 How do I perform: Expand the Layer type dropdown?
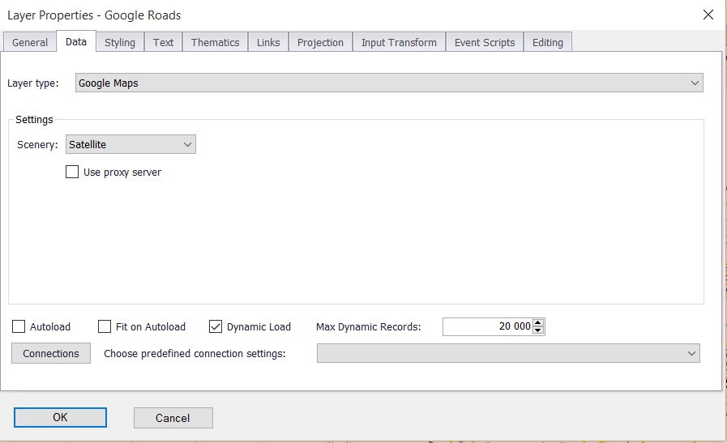389,83
